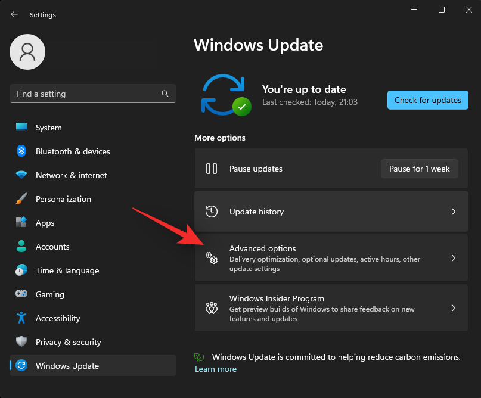Select the Accounts person icon

click(21, 247)
